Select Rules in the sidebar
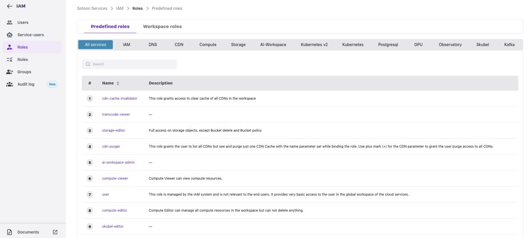Screen dimensions: 531x238 23,60
